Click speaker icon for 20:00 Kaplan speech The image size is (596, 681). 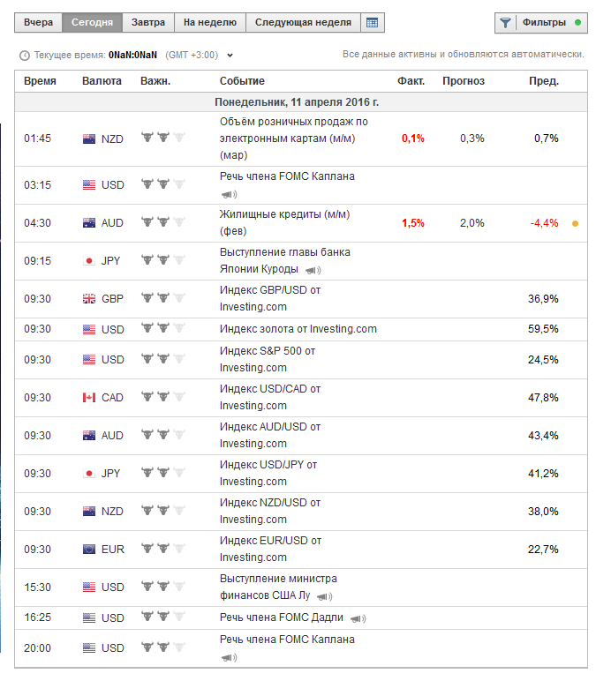pos(229,657)
